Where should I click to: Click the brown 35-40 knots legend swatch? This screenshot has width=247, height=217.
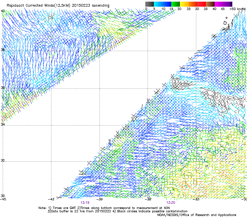(x=210, y=4)
